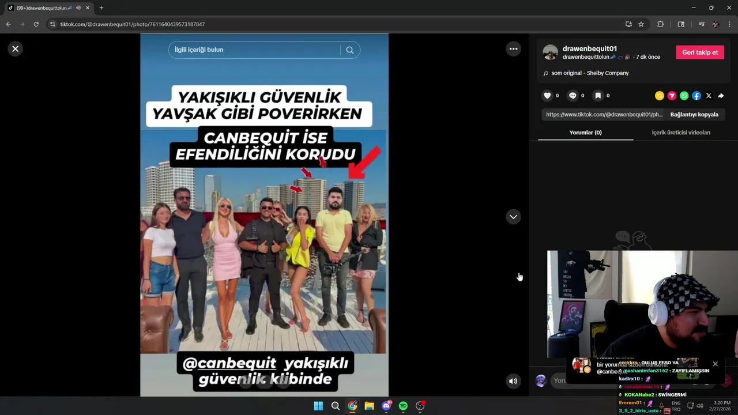
Task: Mute the tab using the tab audio icon
Action: point(78,7)
